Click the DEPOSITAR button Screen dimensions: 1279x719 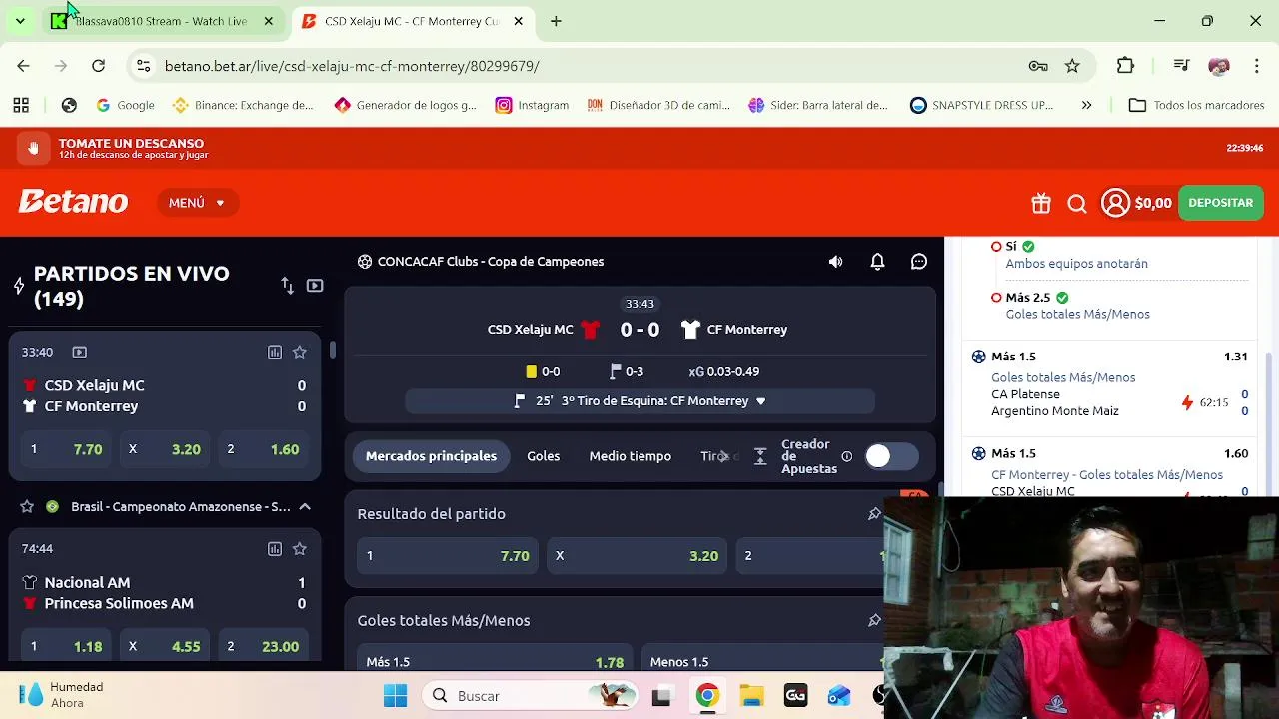[1220, 203]
